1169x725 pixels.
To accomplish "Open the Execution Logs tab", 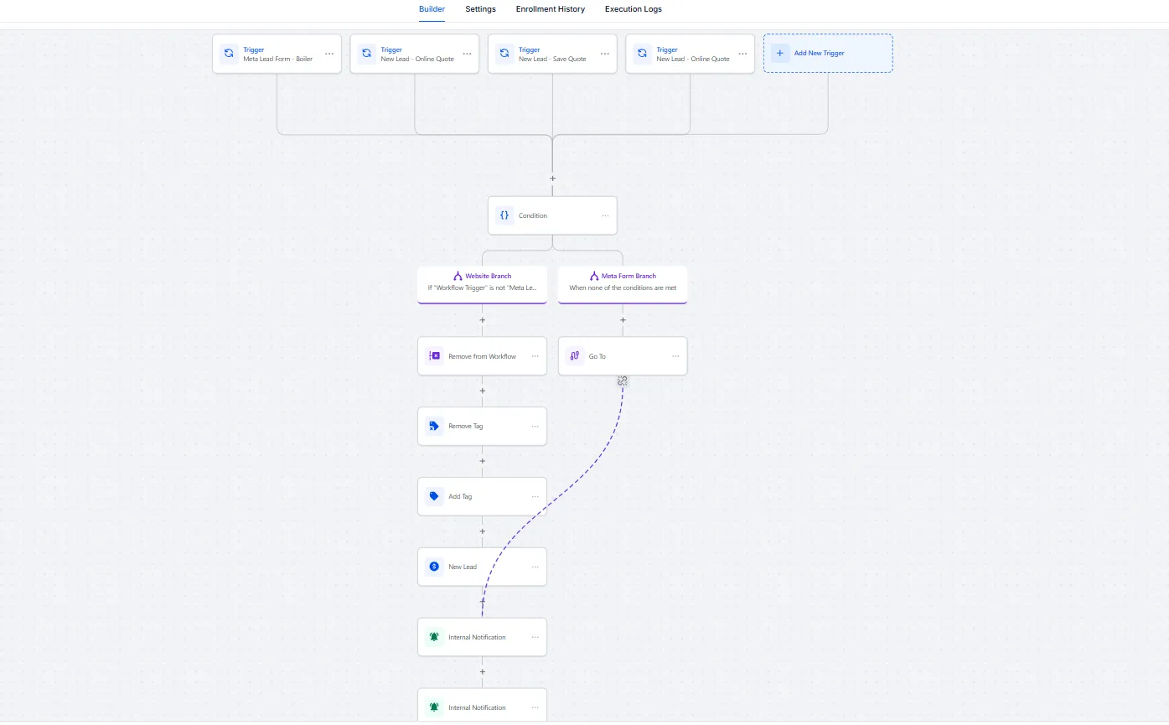I will (x=634, y=9).
